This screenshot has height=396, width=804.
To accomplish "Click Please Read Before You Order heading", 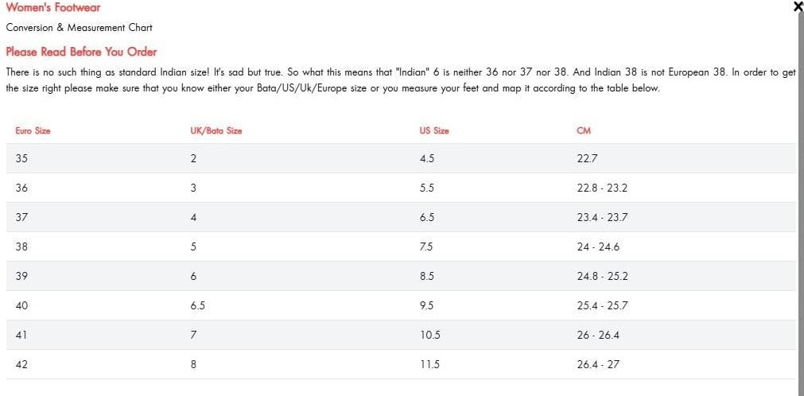I will pos(81,52).
